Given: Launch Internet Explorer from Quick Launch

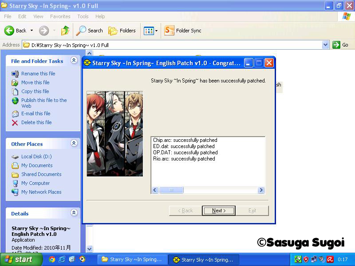Looking at the screenshot, I should pos(62,259).
